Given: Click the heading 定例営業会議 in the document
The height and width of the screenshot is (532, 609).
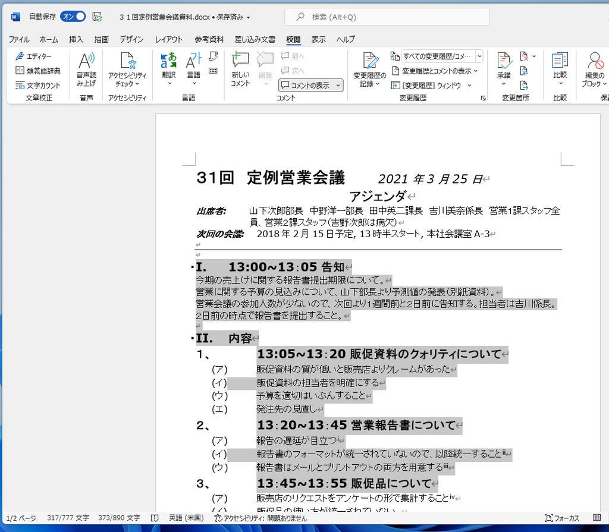Looking at the screenshot, I should tap(296, 178).
